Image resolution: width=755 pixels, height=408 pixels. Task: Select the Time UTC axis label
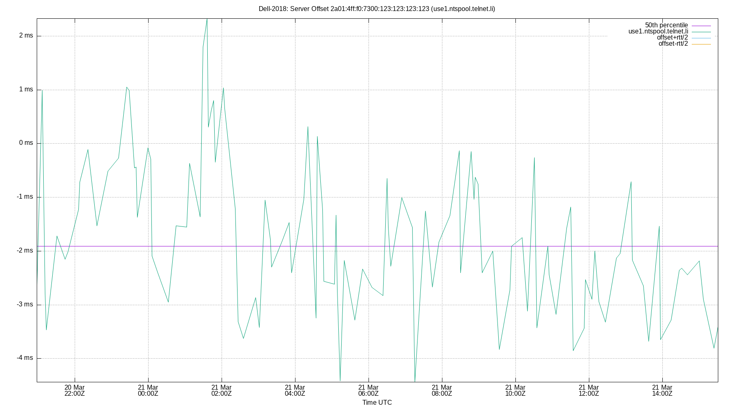tap(376, 402)
